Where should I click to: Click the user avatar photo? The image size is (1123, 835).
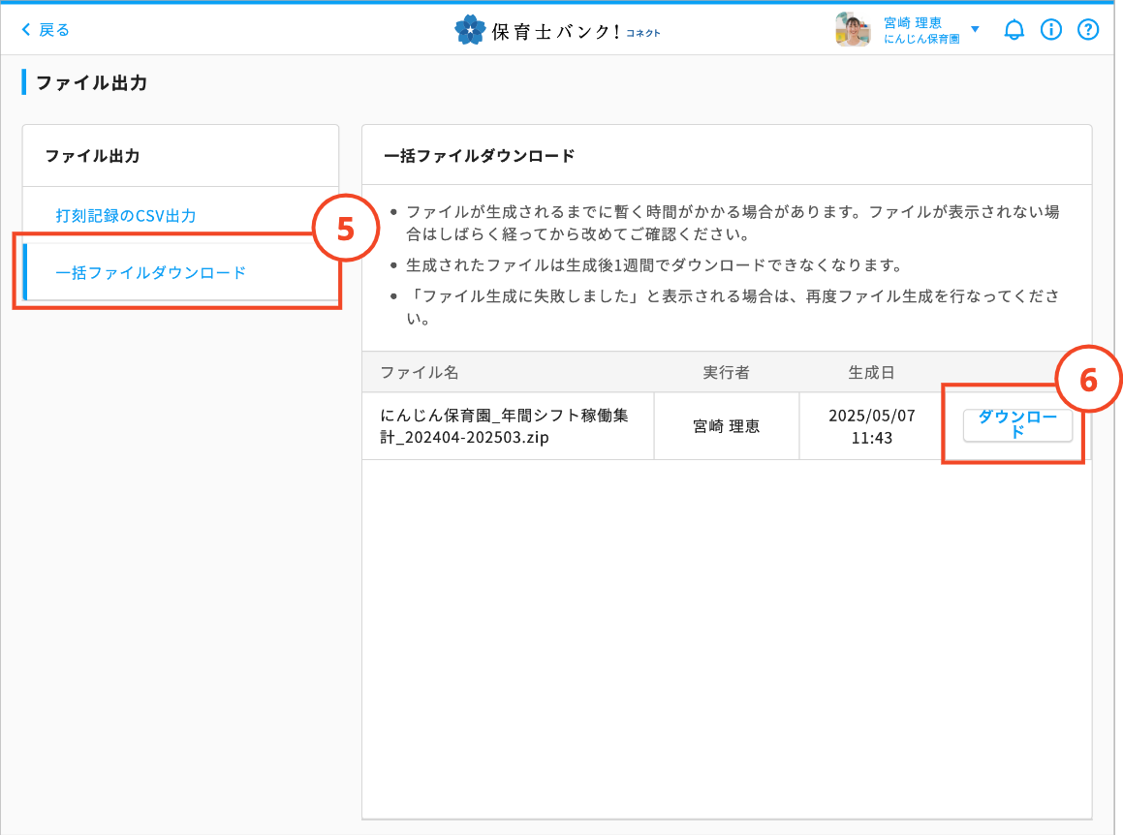tap(853, 30)
